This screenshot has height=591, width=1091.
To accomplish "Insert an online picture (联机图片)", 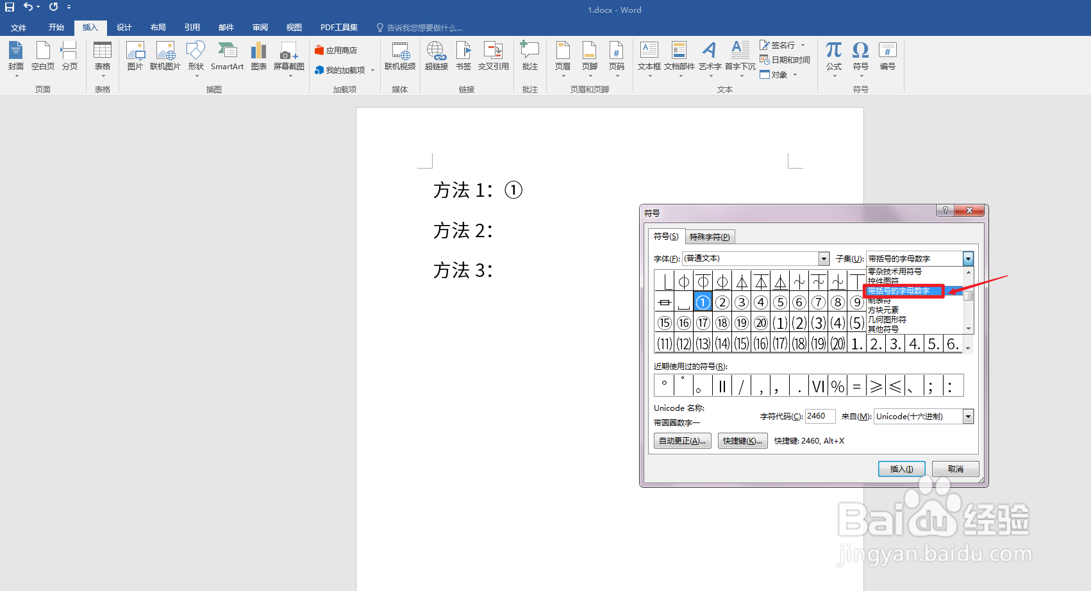I will [165, 56].
